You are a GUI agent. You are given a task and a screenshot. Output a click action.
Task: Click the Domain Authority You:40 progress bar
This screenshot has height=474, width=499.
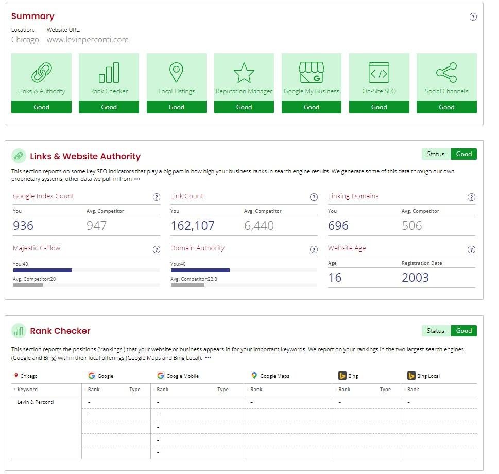click(200, 270)
